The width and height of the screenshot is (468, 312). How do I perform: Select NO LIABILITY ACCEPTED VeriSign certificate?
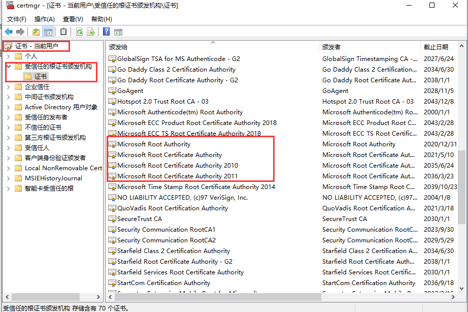point(182,198)
